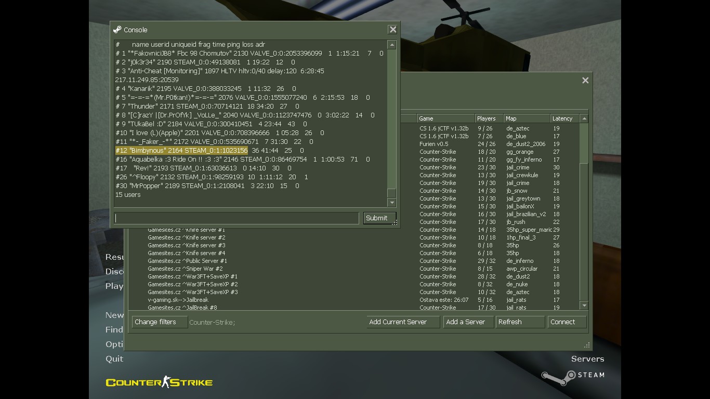Select Gamesites.cz JailBreak #8 server
710x399 pixels.
click(182, 308)
